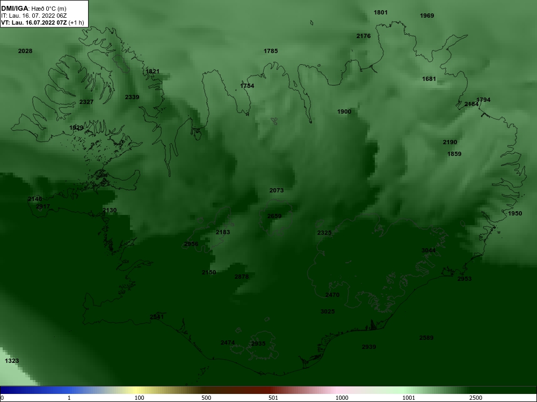Select the 1794 label on the east coast
Image resolution: width=537 pixels, height=402 pixels.
click(x=483, y=100)
